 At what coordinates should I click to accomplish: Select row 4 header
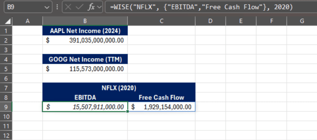[x=6, y=59]
